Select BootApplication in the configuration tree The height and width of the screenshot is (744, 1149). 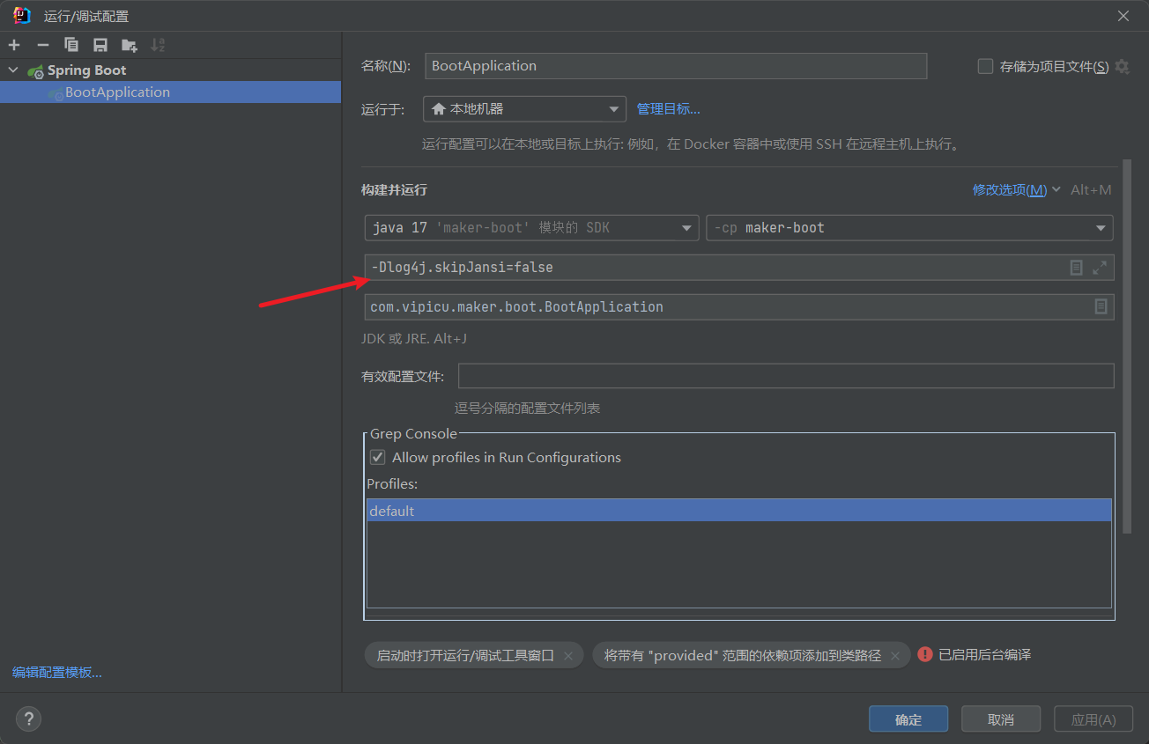click(117, 92)
